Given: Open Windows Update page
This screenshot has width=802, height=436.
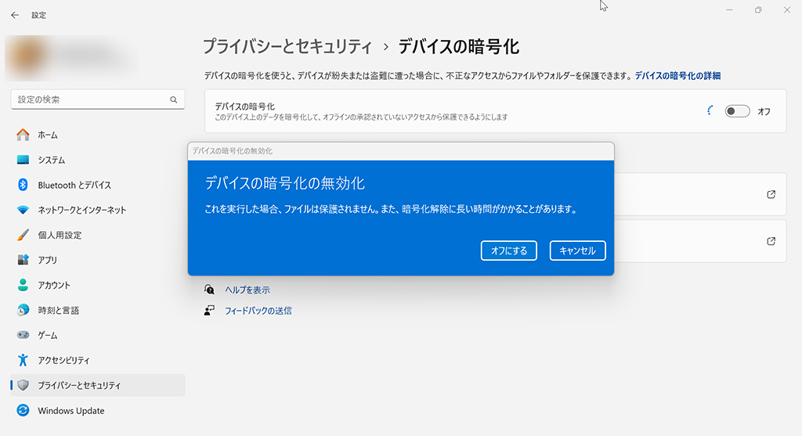Looking at the screenshot, I should (x=98, y=410).
